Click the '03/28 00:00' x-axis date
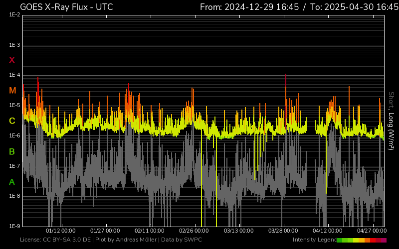This screenshot has width=399, height=249. (283, 231)
